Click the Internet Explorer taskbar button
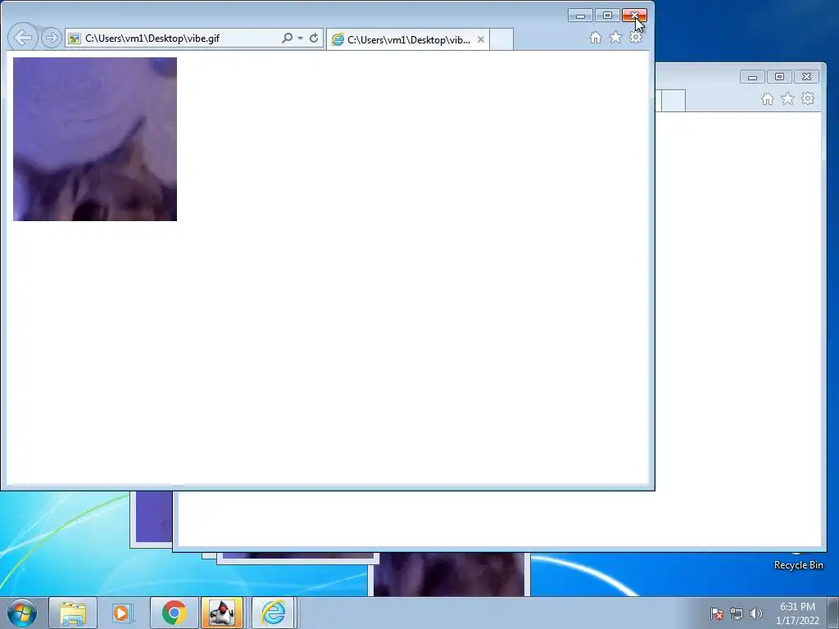 coord(273,613)
